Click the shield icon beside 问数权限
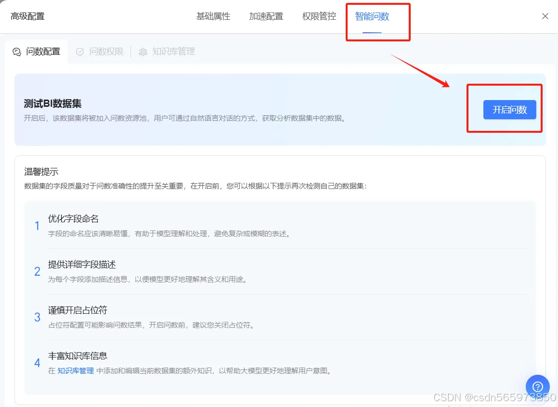This screenshot has height=407, width=558. pyautogui.click(x=79, y=51)
